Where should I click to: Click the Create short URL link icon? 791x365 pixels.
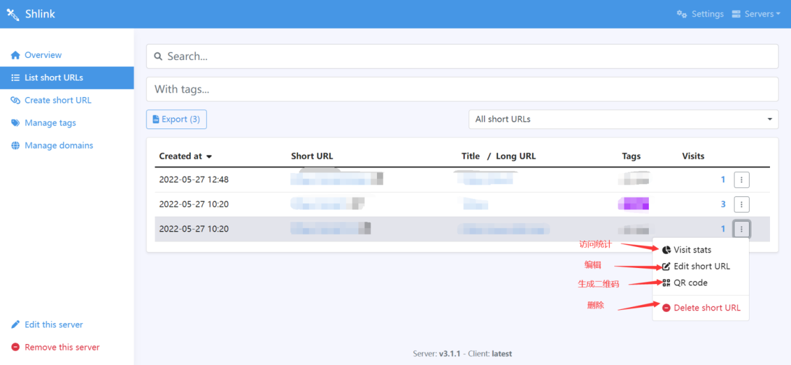pos(15,101)
